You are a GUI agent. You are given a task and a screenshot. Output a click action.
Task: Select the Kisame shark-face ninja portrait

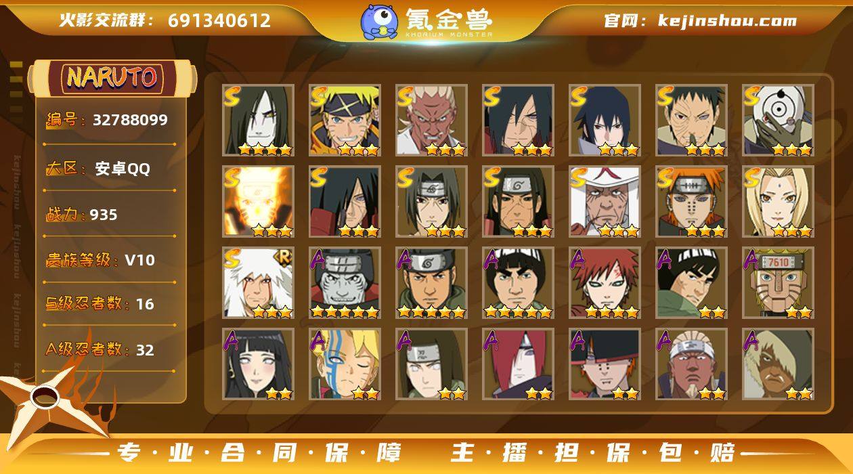[345, 282]
